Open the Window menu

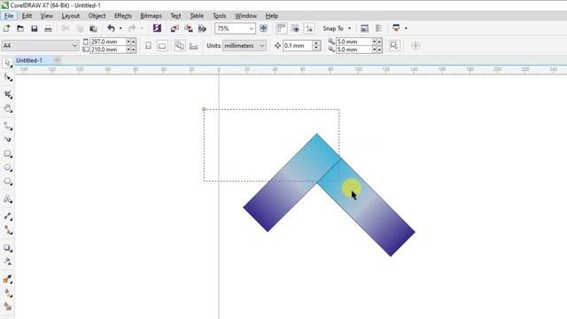click(x=246, y=16)
